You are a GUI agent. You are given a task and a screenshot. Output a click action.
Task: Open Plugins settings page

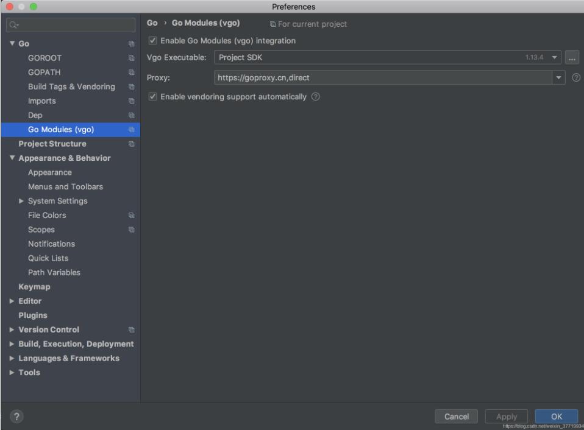(33, 315)
